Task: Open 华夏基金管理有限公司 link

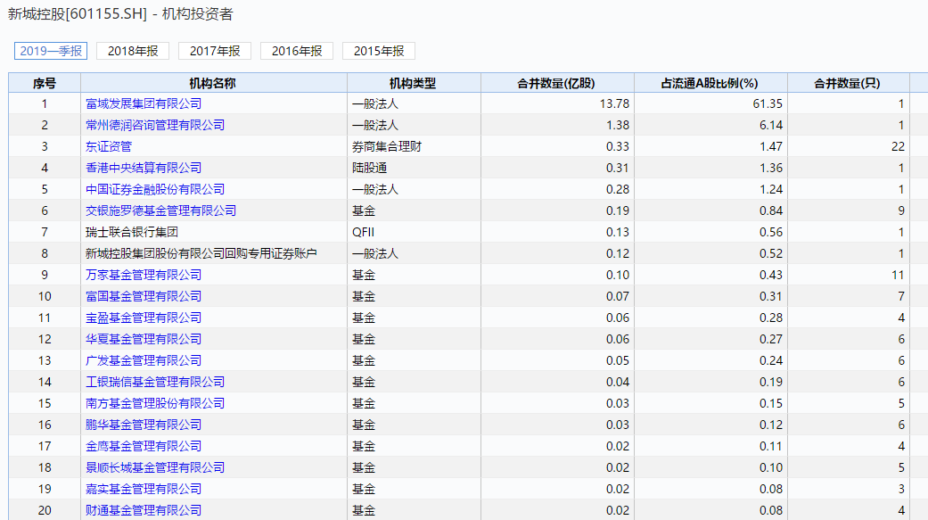Action: 144,339
